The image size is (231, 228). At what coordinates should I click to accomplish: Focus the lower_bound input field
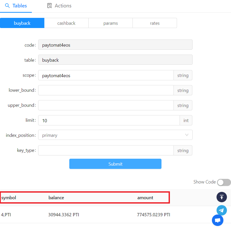click(106, 90)
